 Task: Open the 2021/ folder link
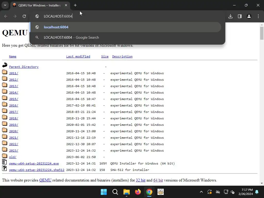[14, 138]
